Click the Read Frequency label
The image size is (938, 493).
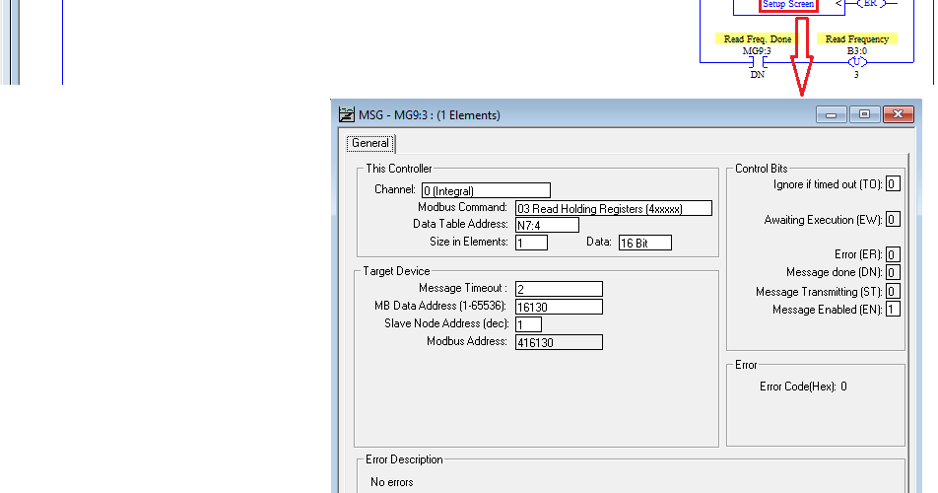(857, 38)
